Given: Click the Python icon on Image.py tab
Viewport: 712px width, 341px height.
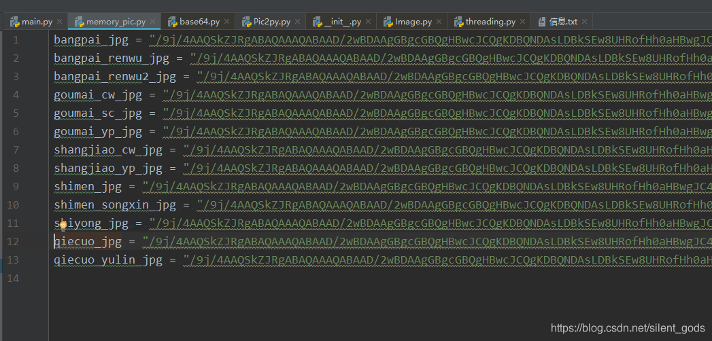Looking at the screenshot, I should point(388,21).
